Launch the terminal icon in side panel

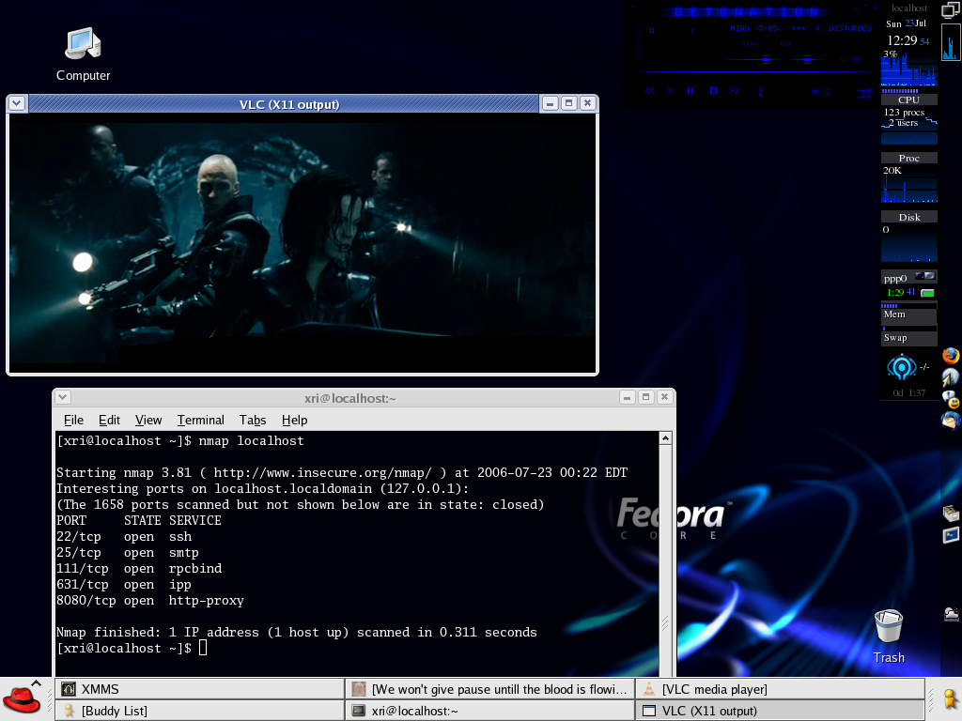click(x=951, y=535)
